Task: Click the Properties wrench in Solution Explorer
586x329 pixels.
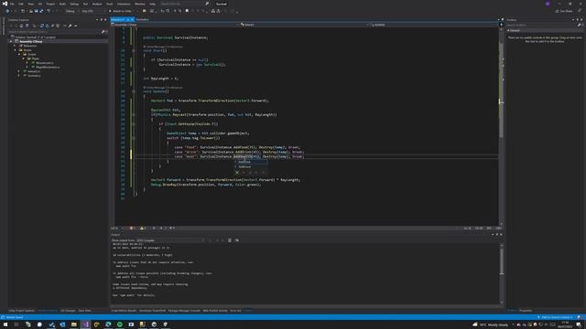Action: [70, 26]
